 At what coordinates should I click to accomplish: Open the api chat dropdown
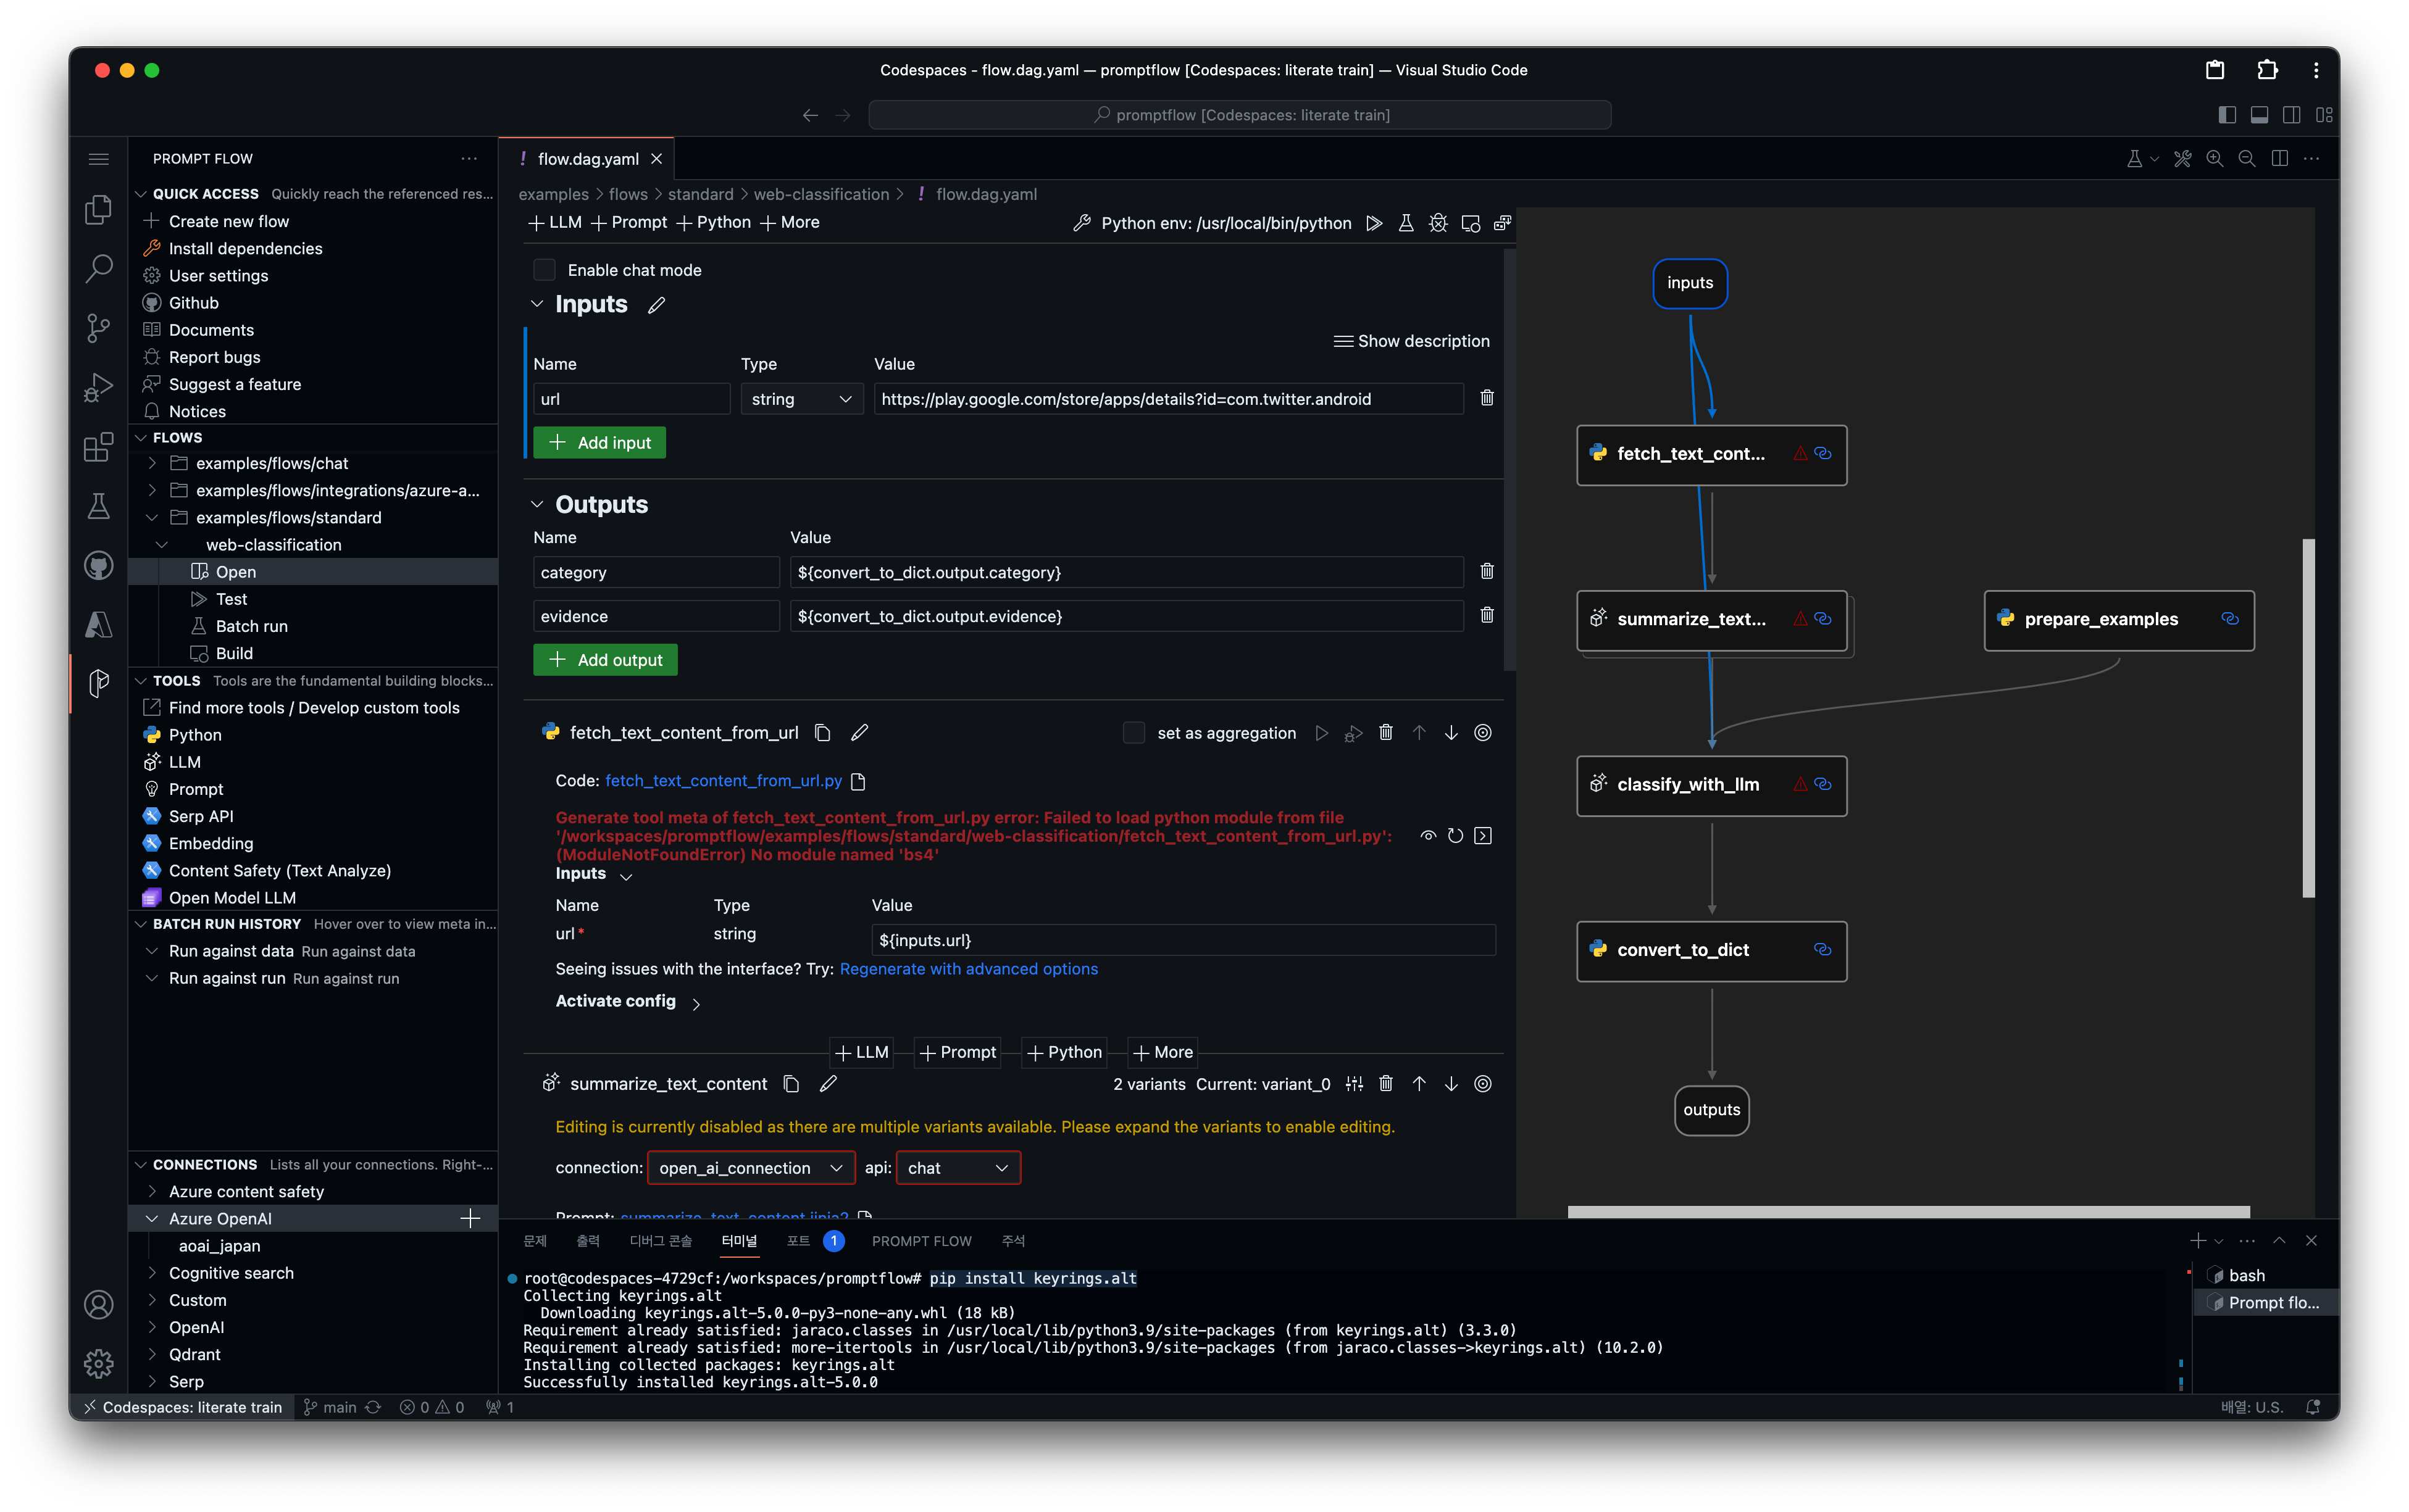click(958, 1168)
